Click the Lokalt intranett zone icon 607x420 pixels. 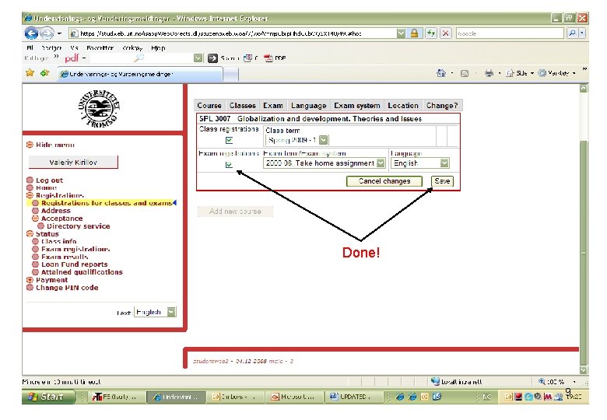coord(435,381)
